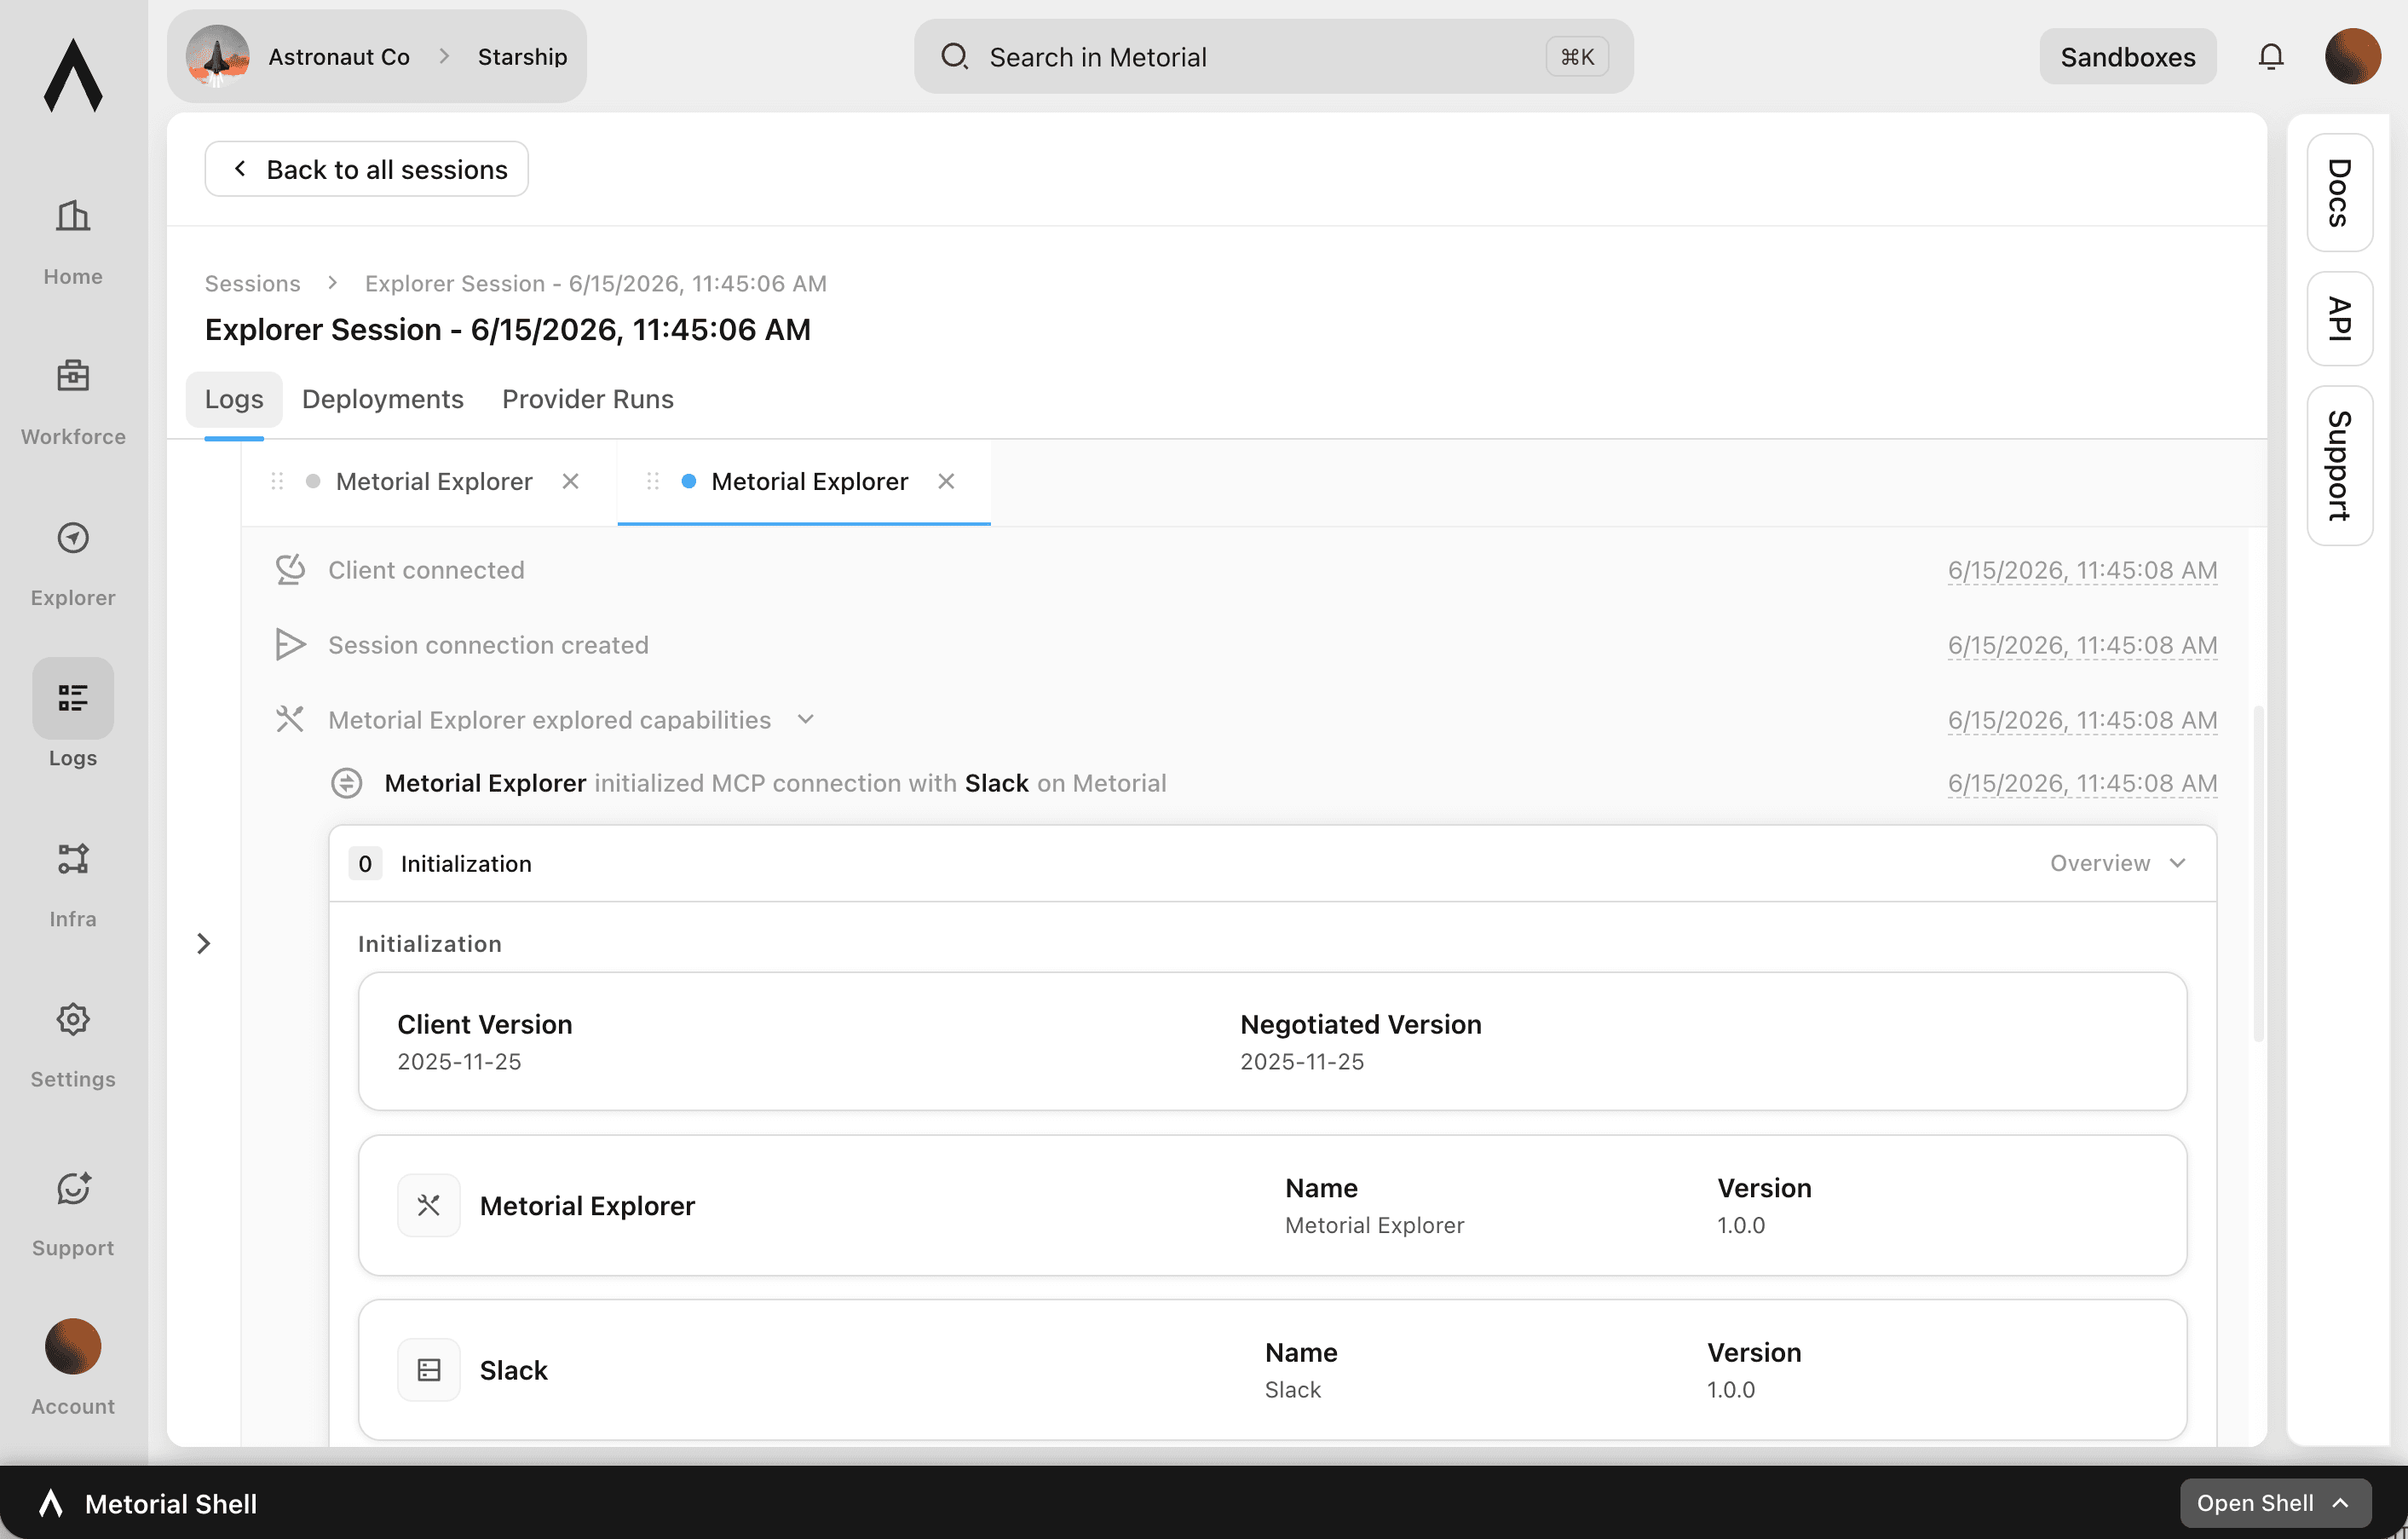The image size is (2408, 1539).
Task: Select the active Metorial Explorer tab
Action: click(x=804, y=482)
